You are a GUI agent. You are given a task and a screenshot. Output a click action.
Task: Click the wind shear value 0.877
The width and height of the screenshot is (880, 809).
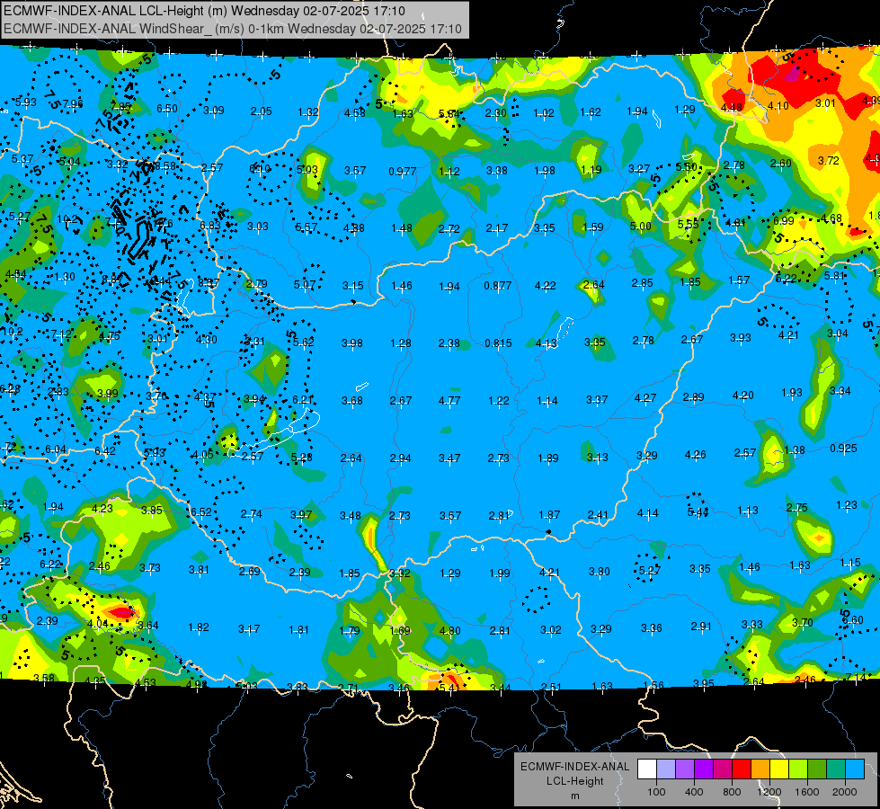point(497,285)
